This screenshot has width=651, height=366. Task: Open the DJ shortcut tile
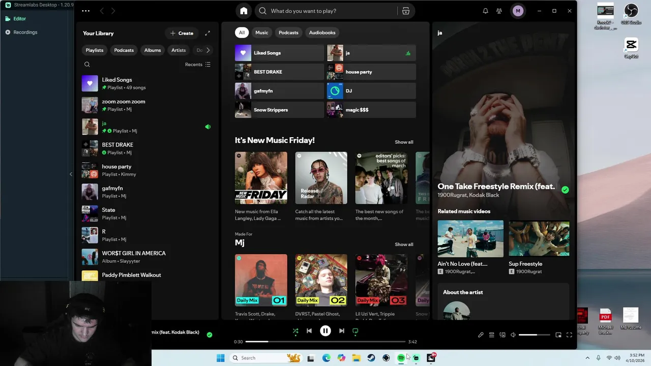pos(371,91)
